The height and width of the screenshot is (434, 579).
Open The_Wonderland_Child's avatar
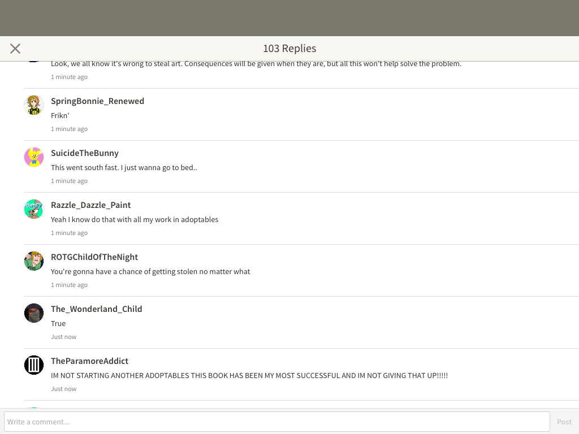coord(34,313)
